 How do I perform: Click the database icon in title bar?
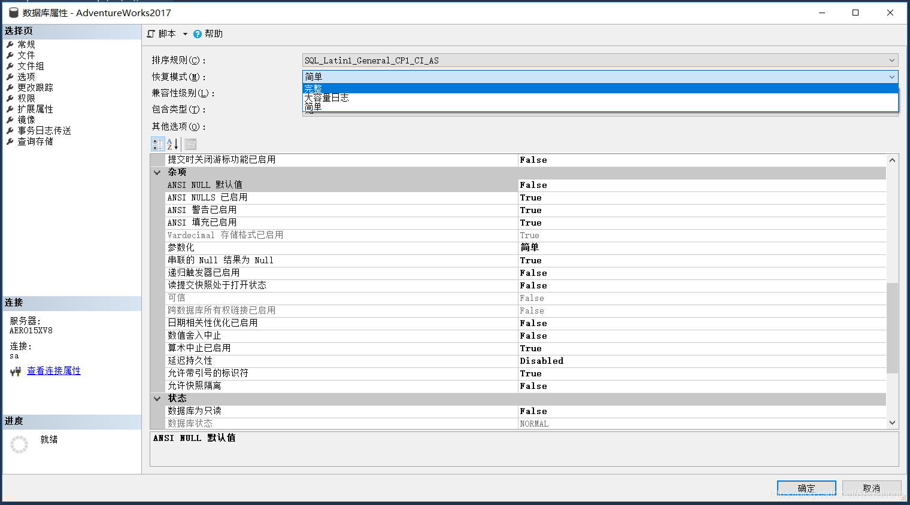(13, 13)
